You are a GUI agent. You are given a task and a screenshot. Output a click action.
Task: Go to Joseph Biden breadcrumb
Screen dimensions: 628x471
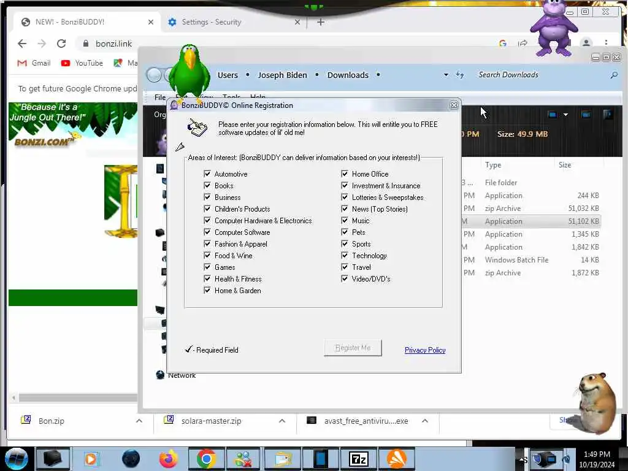pyautogui.click(x=282, y=75)
